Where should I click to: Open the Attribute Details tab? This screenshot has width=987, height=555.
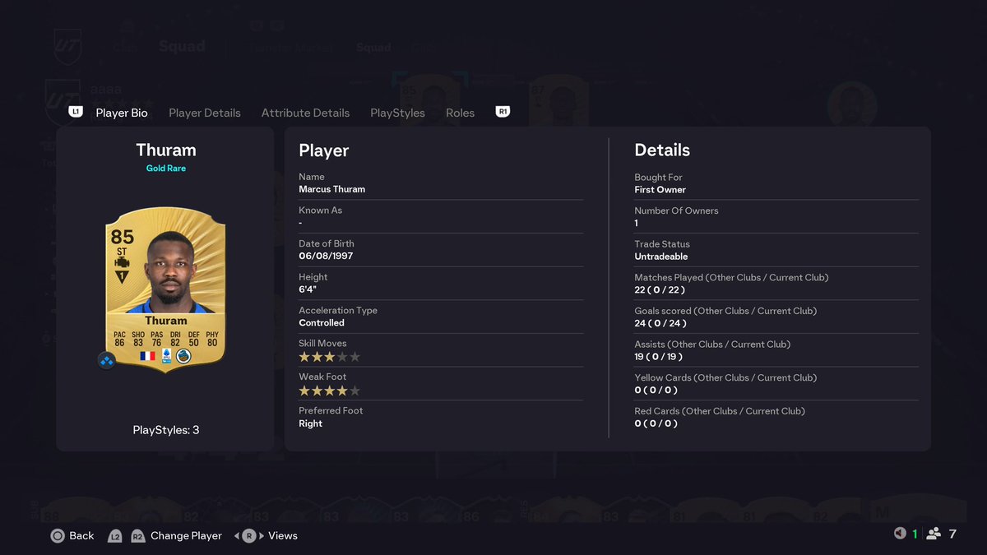tap(305, 113)
